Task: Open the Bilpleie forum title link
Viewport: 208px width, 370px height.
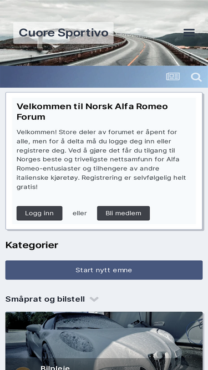Action: (55, 367)
